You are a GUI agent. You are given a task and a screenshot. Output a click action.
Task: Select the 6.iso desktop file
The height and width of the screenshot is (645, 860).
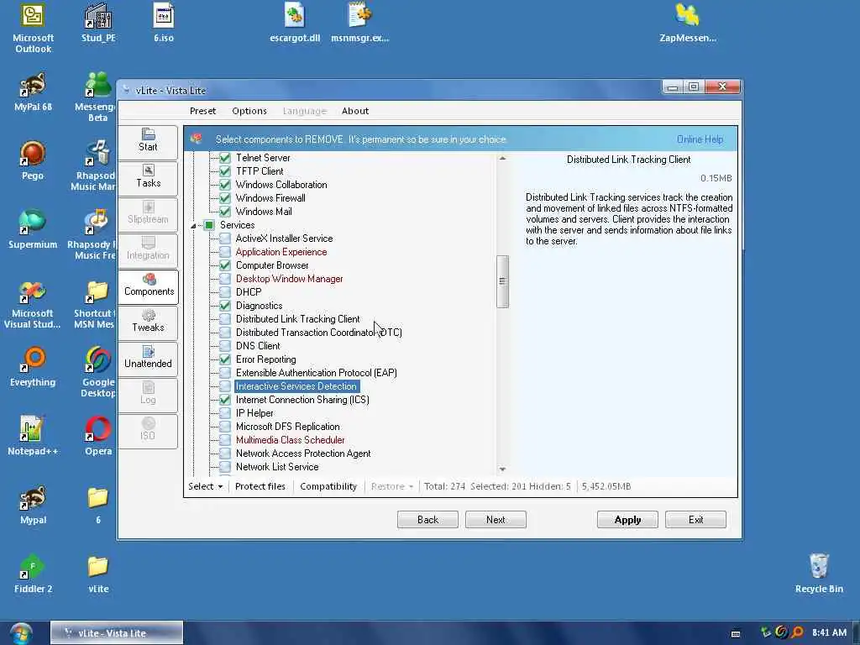(164, 23)
